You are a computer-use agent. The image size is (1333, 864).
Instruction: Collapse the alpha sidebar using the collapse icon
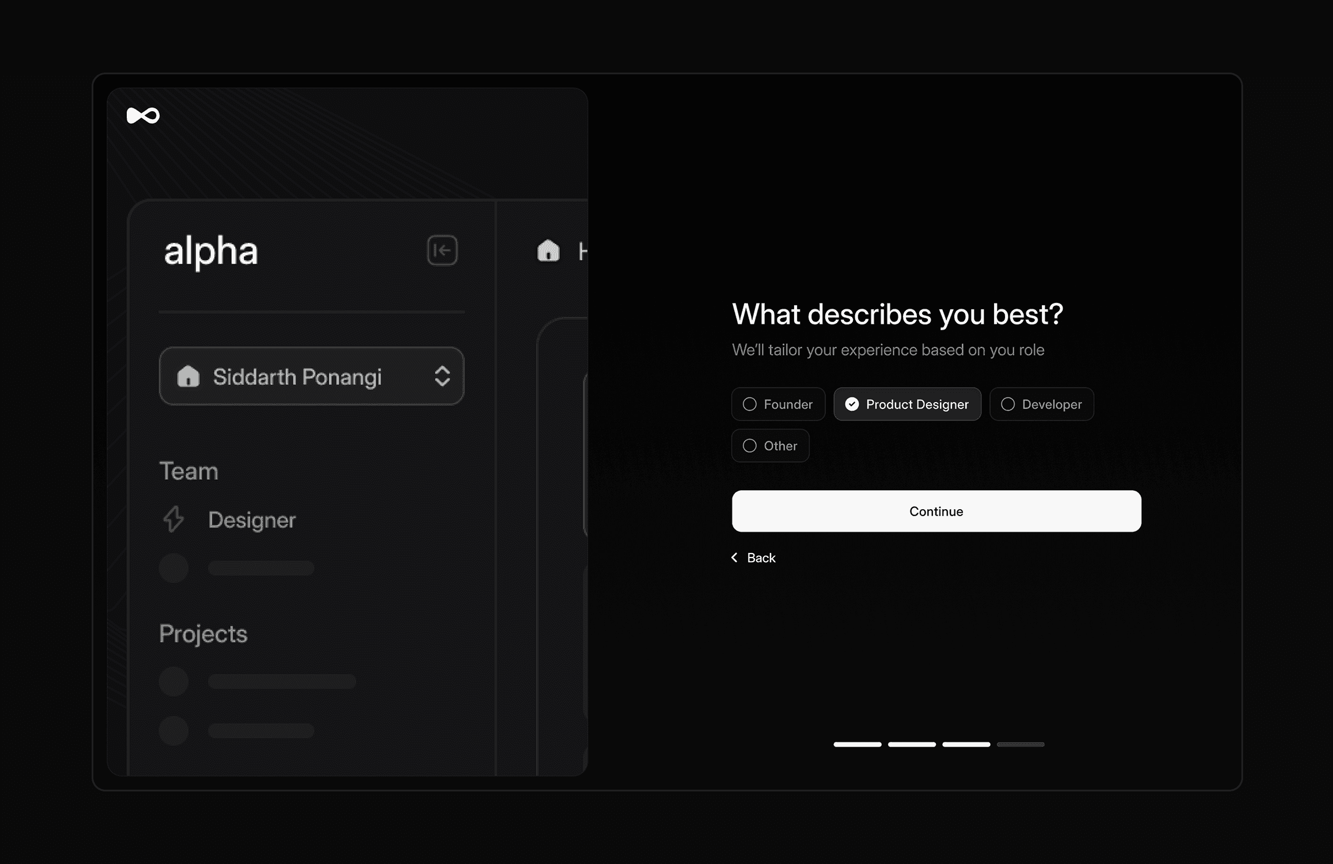click(441, 251)
